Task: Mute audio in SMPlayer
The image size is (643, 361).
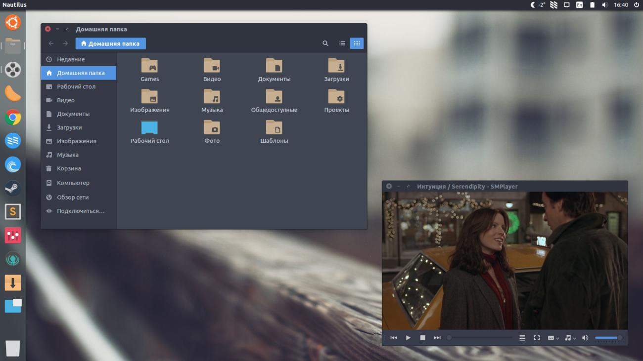Action: click(585, 338)
